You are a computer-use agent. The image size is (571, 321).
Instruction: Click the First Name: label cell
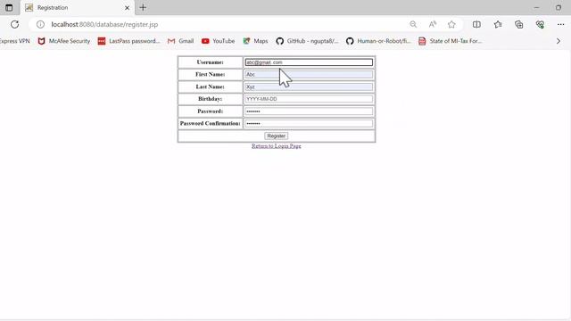pyautogui.click(x=211, y=74)
